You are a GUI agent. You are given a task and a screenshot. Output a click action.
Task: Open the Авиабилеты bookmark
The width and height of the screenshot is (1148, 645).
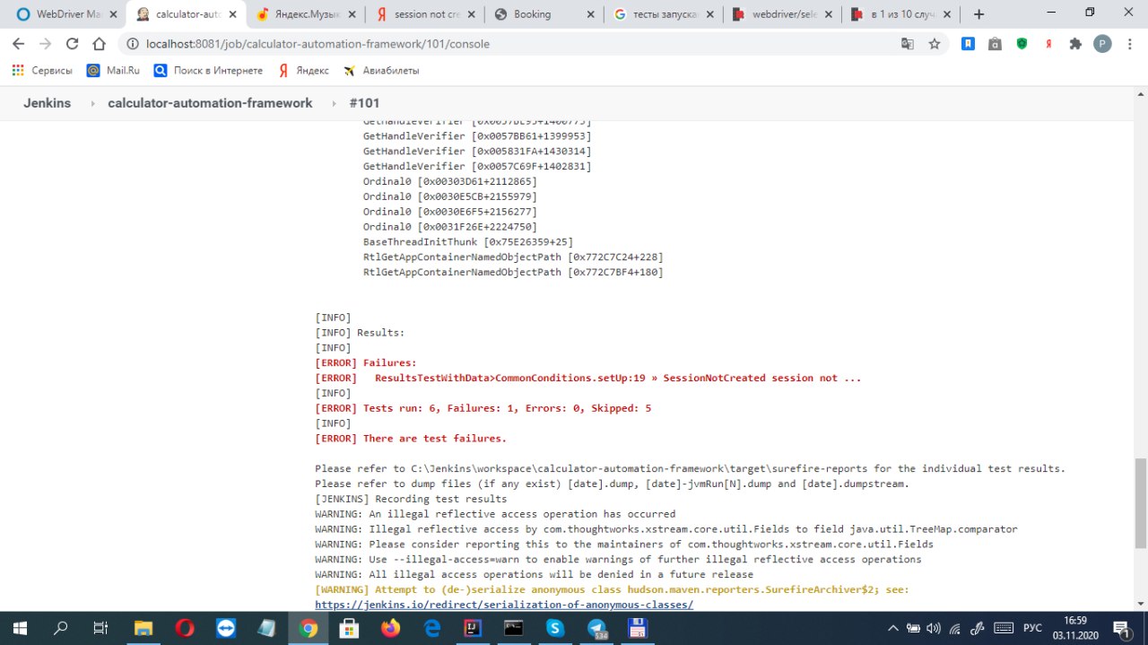pos(381,70)
